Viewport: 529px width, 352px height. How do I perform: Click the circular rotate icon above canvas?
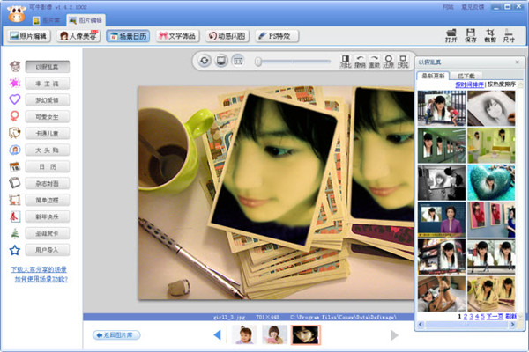205,61
